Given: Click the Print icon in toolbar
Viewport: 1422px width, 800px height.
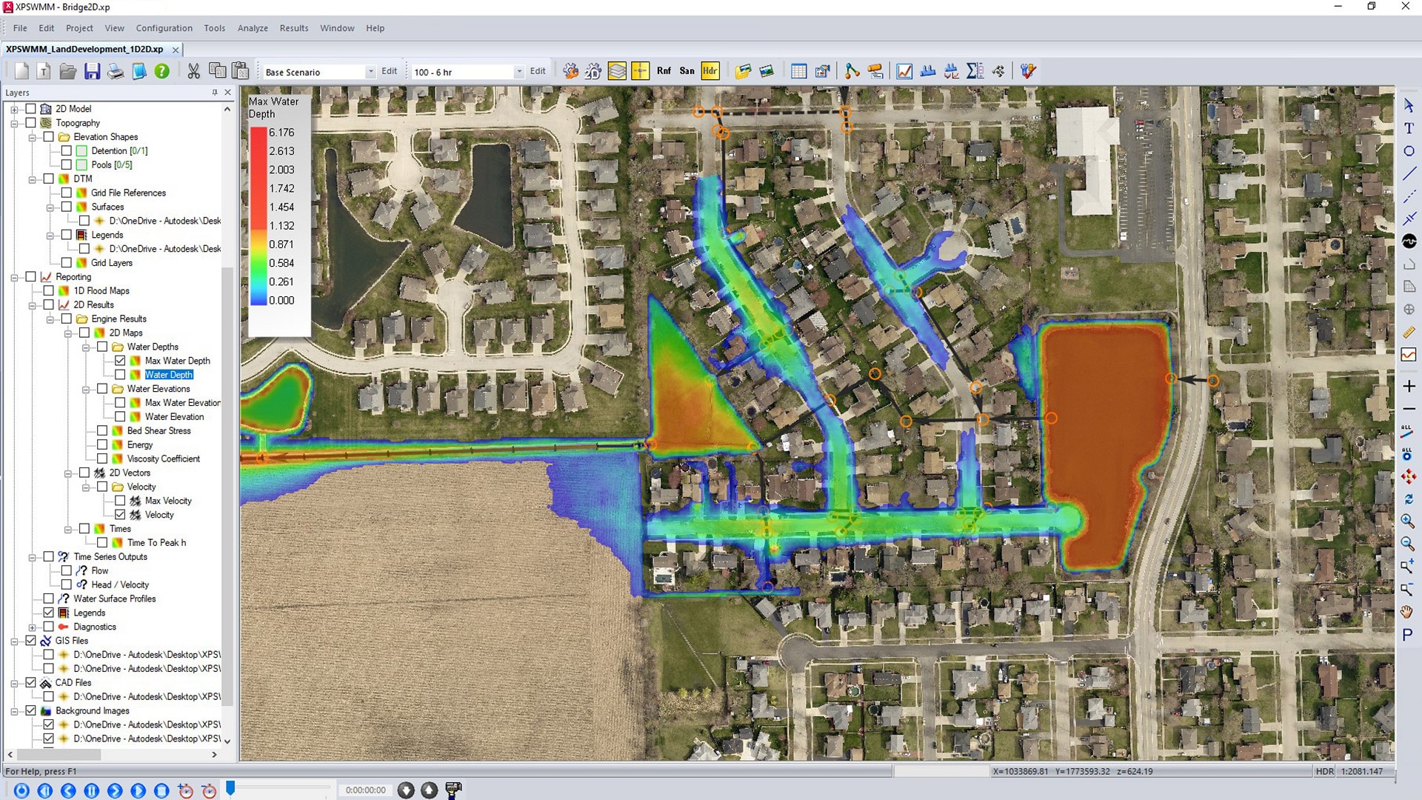Looking at the screenshot, I should (116, 71).
